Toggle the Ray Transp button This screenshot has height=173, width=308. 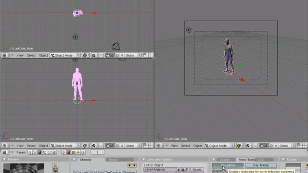click(x=261, y=165)
